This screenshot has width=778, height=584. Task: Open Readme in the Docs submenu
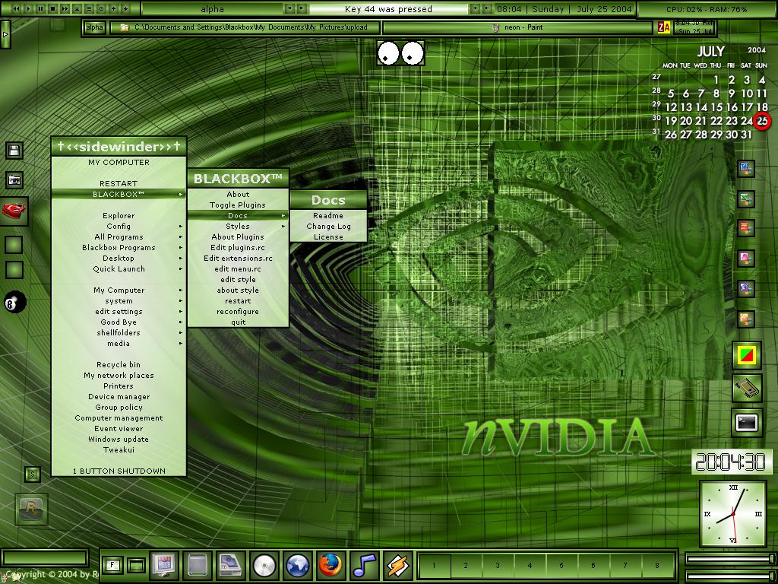pos(328,215)
